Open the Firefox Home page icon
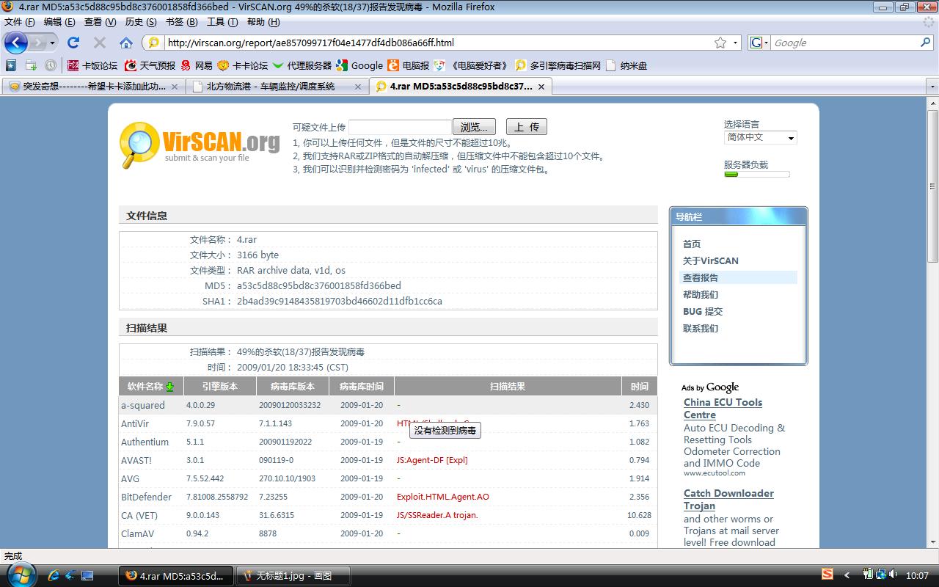 126,43
